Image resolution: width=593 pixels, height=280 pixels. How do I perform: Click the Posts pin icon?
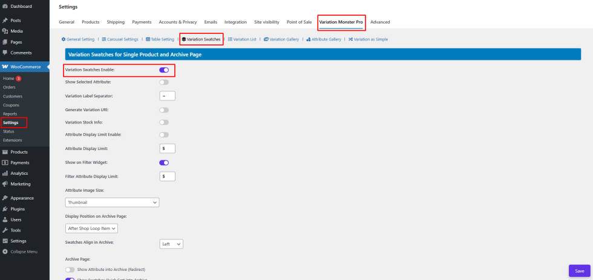coord(5,21)
